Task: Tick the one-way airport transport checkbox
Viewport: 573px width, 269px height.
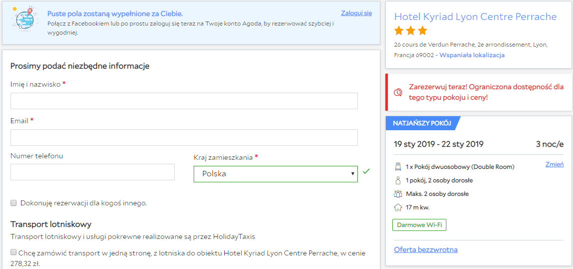Action: pyautogui.click(x=14, y=252)
